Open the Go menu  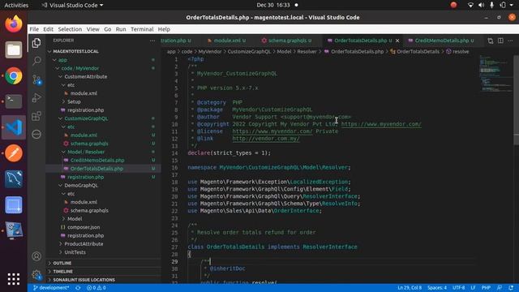[108, 29]
